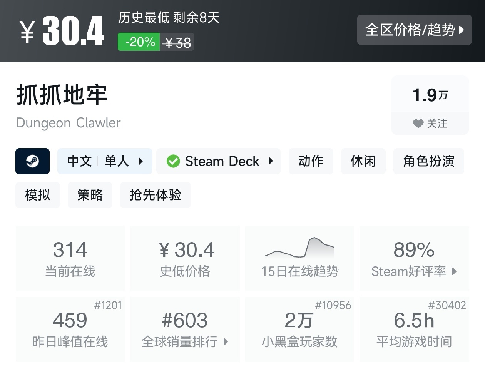
Task: Expand Steam Deck compatibility details arrow
Action: 271,161
